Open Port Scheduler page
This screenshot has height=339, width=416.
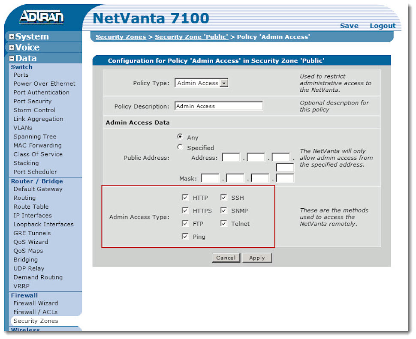35,172
